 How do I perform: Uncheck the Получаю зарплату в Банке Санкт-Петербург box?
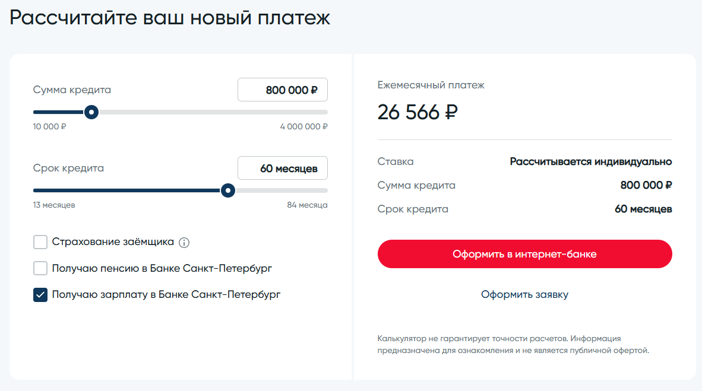tap(40, 294)
